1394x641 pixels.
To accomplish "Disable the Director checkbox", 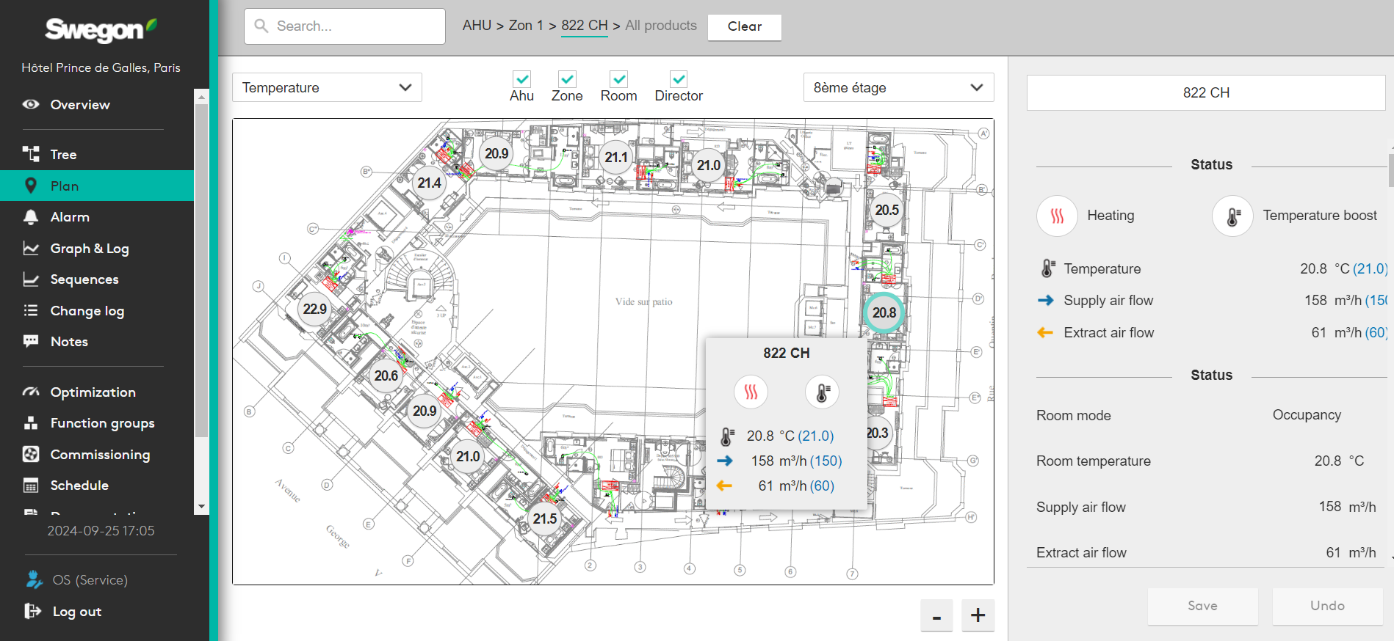I will click(x=679, y=79).
